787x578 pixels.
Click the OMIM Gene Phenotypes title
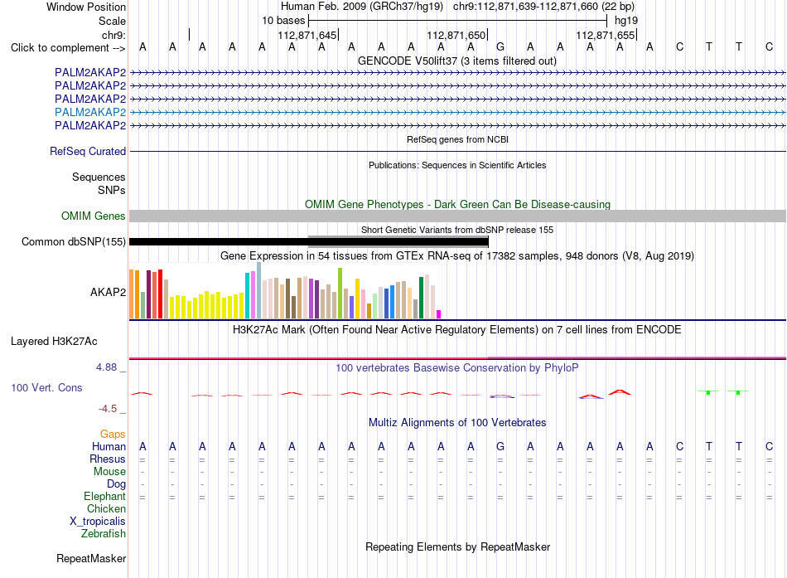[458, 204]
